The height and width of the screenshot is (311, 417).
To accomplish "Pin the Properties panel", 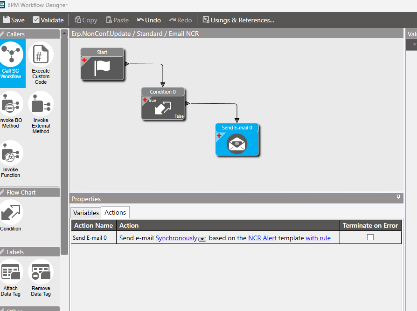I will tap(398, 197).
